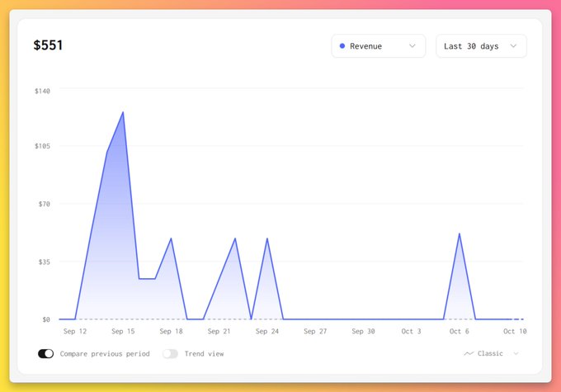The width and height of the screenshot is (561, 392).
Task: Click the Sep 15 axis label
Action: click(123, 331)
